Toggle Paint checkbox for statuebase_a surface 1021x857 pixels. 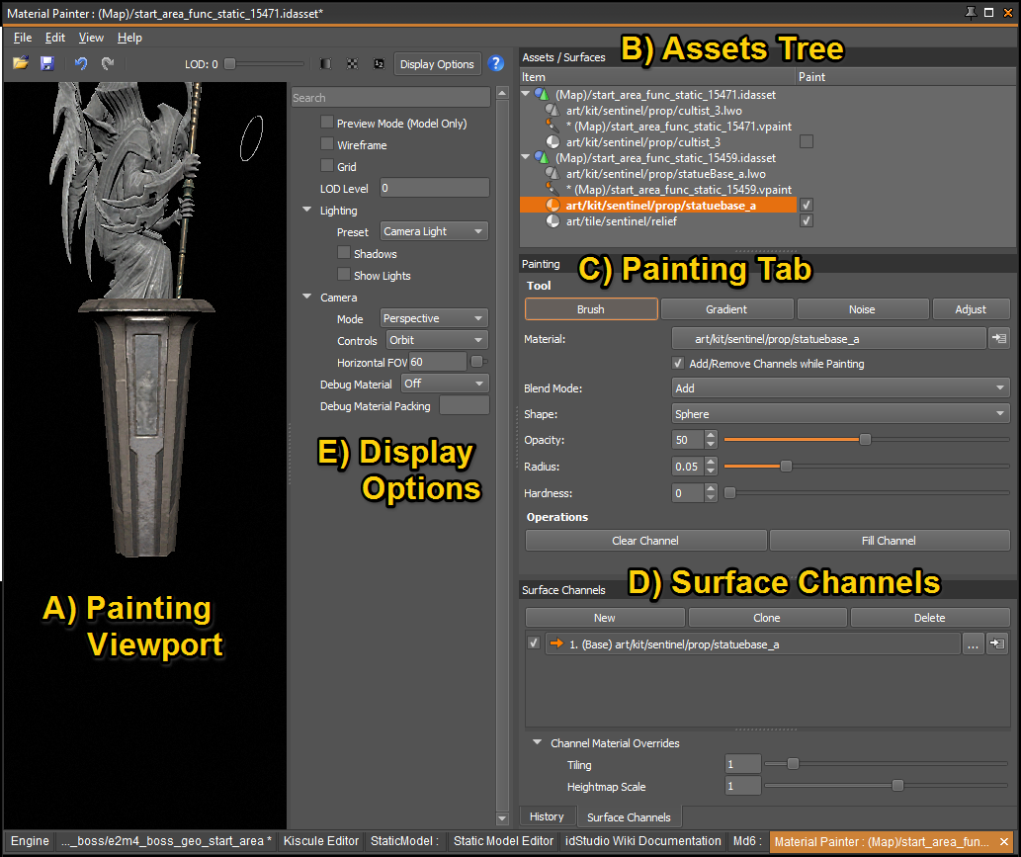click(807, 205)
